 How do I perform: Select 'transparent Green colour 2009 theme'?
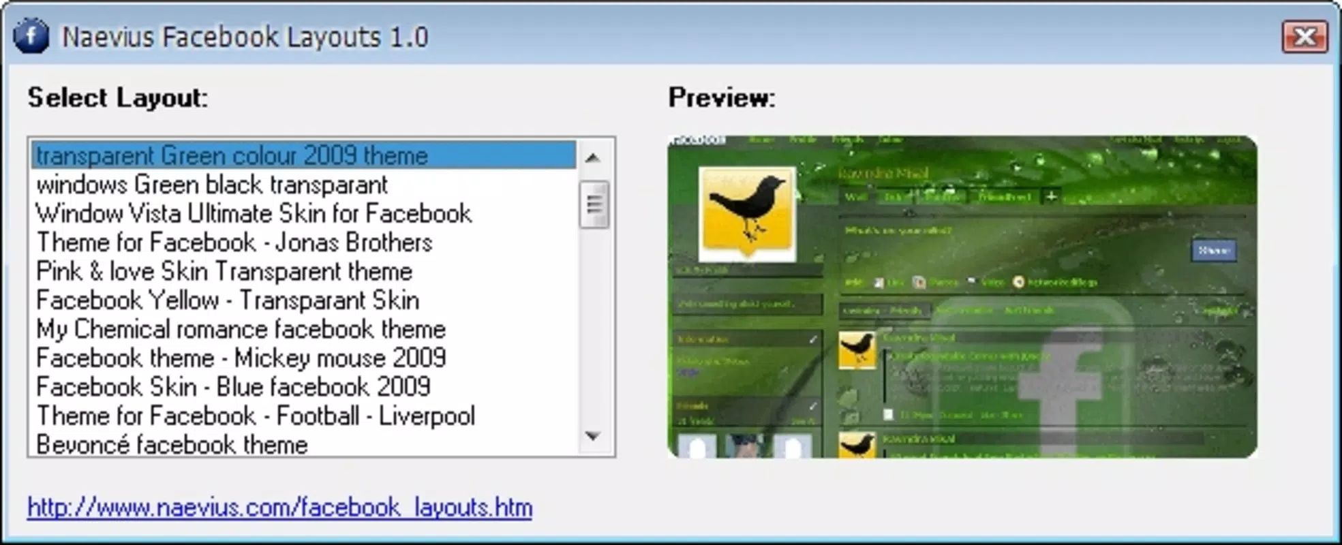(x=304, y=155)
